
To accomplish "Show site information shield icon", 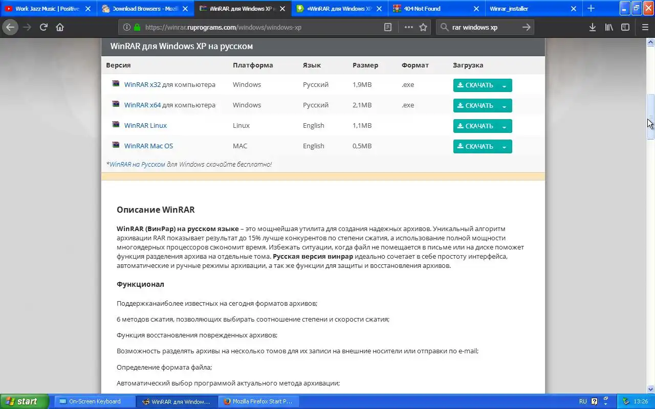I will click(127, 27).
